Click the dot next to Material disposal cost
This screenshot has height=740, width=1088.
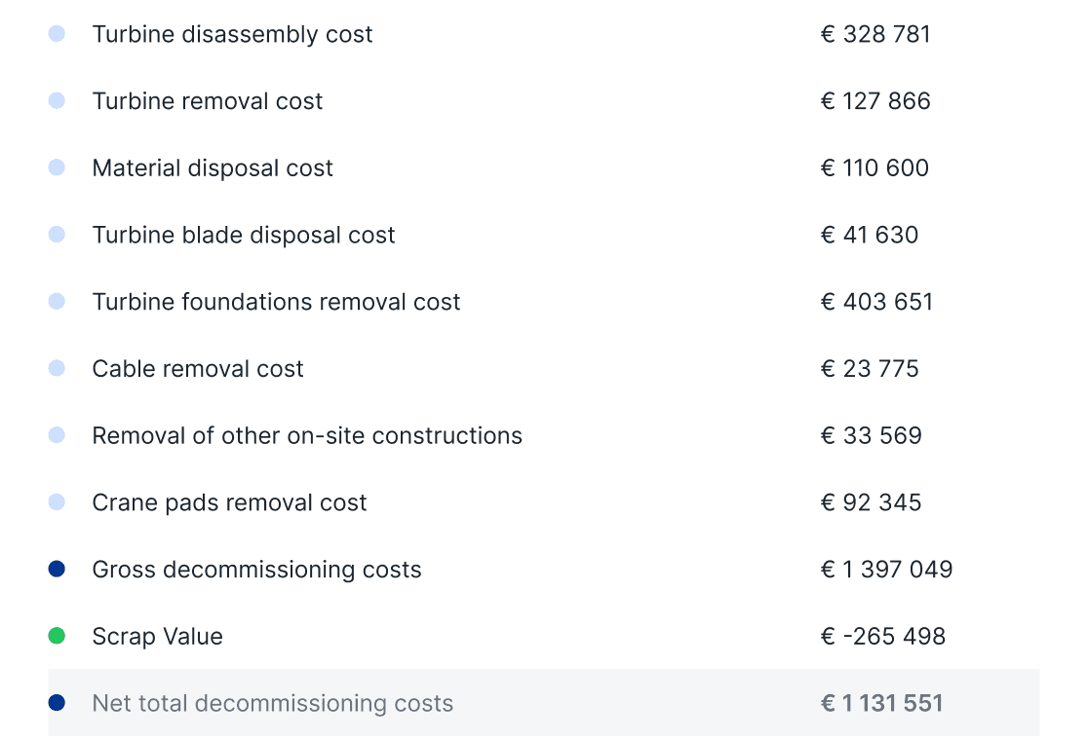click(57, 167)
